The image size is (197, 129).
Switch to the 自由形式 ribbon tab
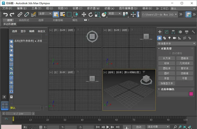point(24,20)
